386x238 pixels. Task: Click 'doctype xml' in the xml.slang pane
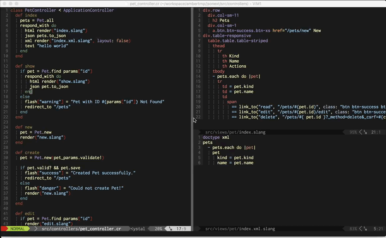tap(216, 137)
